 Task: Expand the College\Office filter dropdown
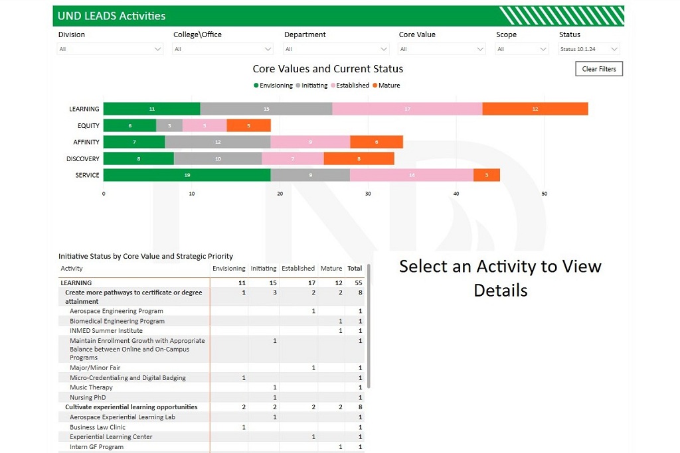coord(222,48)
